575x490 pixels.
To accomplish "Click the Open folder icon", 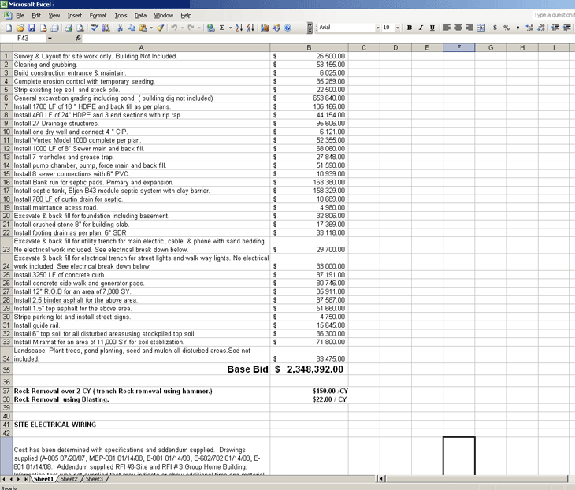I will 19,28.
